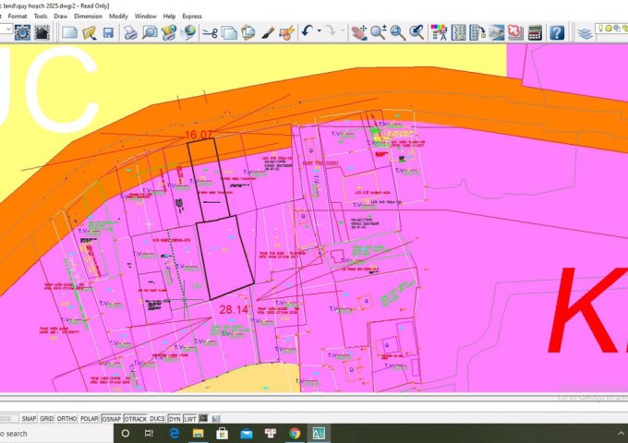Activate the Pan realtime hand tool
This screenshot has width=628, height=443.
pyautogui.click(x=359, y=33)
